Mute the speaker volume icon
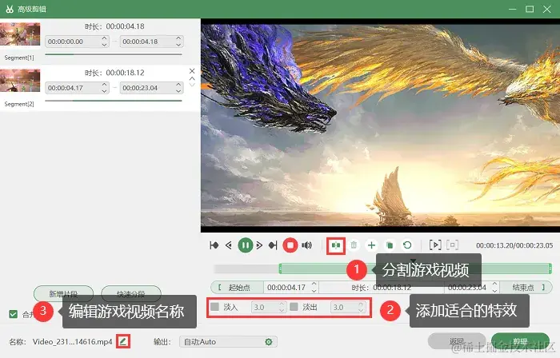Image resolution: width=560 pixels, height=358 pixels. [306, 245]
